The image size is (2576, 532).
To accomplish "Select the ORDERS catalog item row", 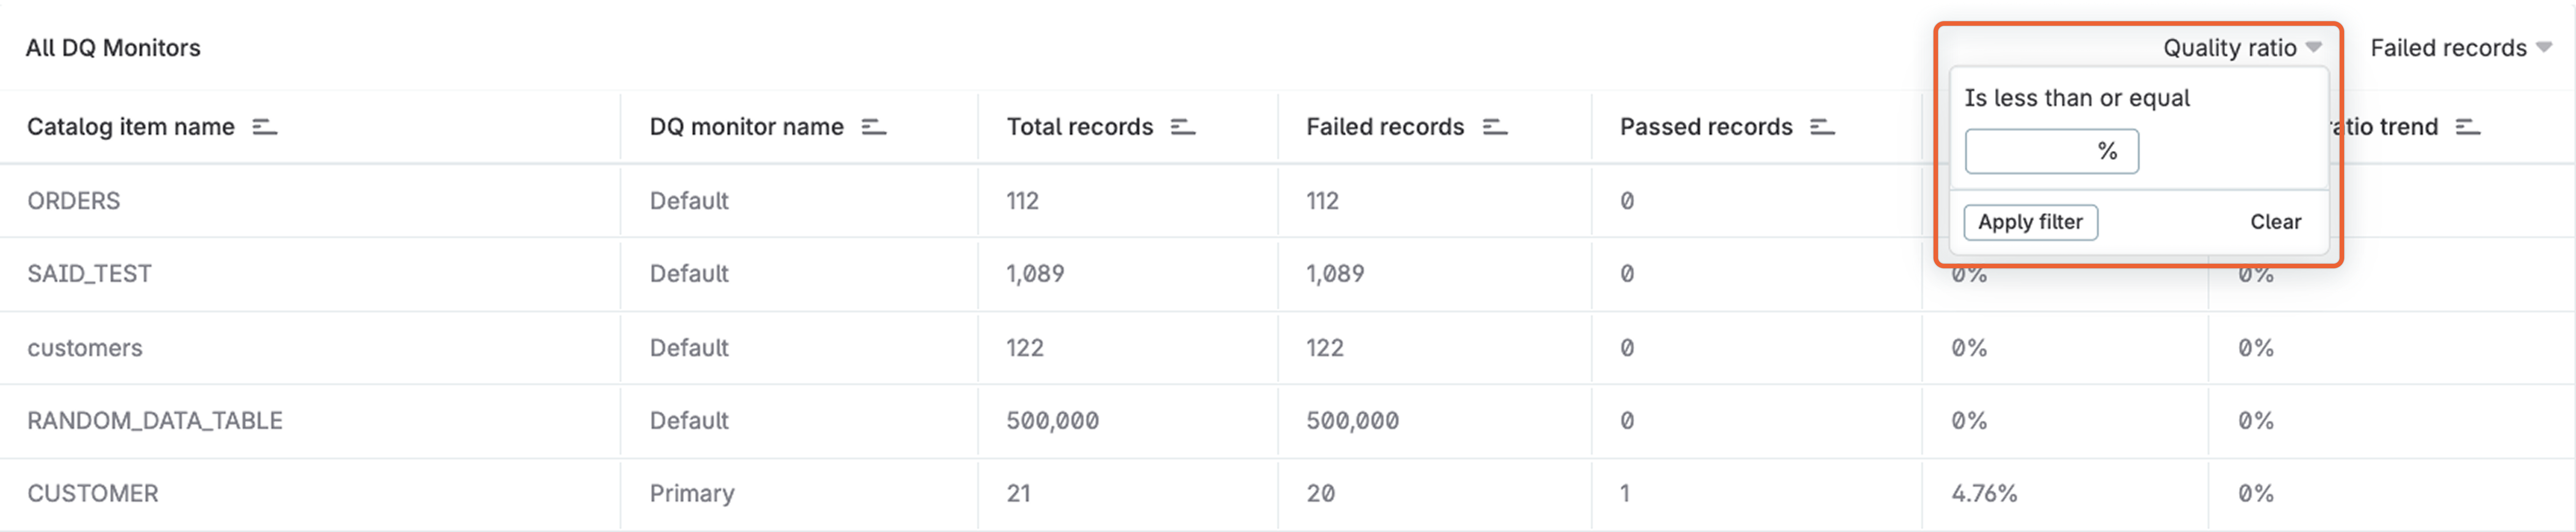I will pos(74,201).
